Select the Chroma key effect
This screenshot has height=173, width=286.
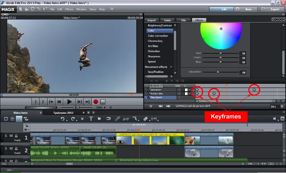click(155, 41)
